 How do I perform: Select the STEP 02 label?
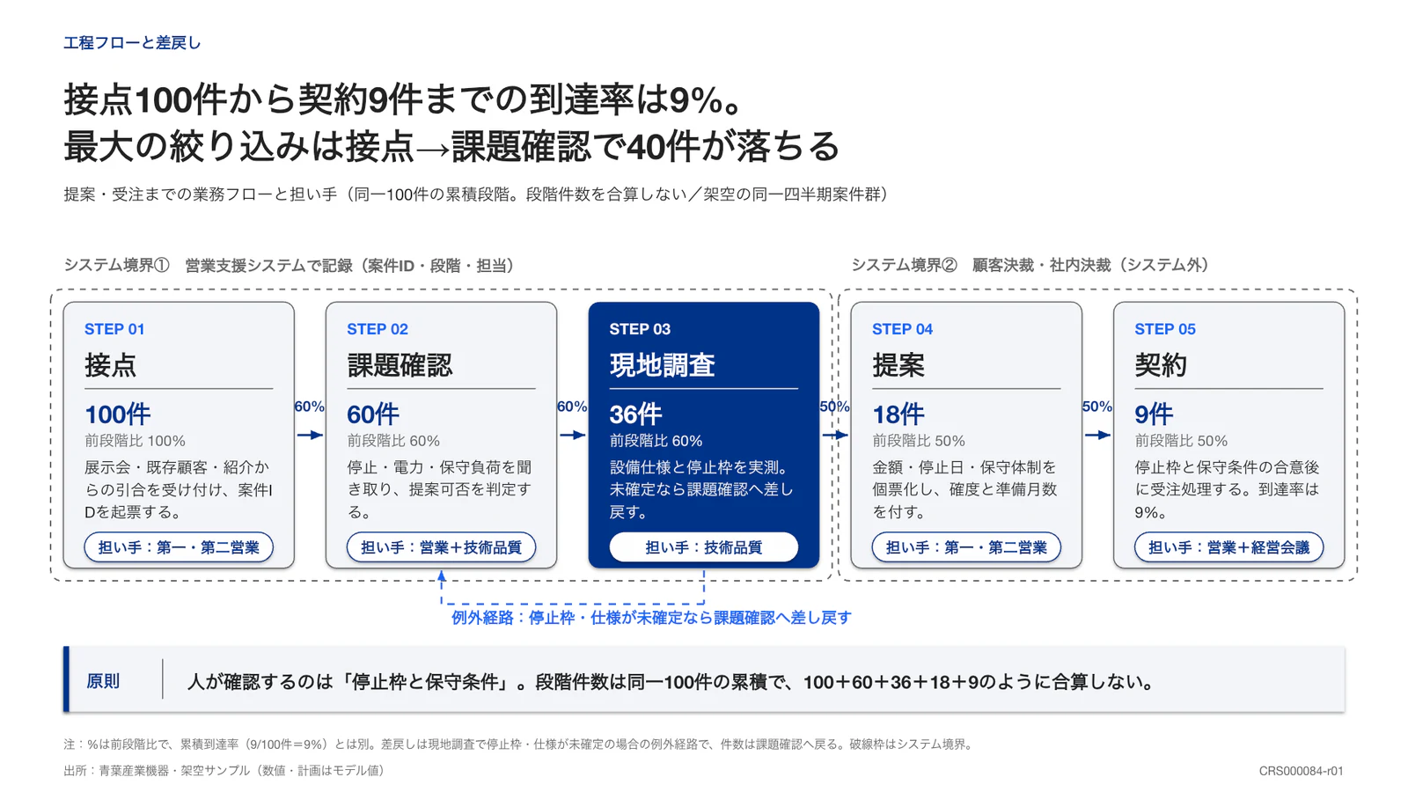click(x=378, y=329)
